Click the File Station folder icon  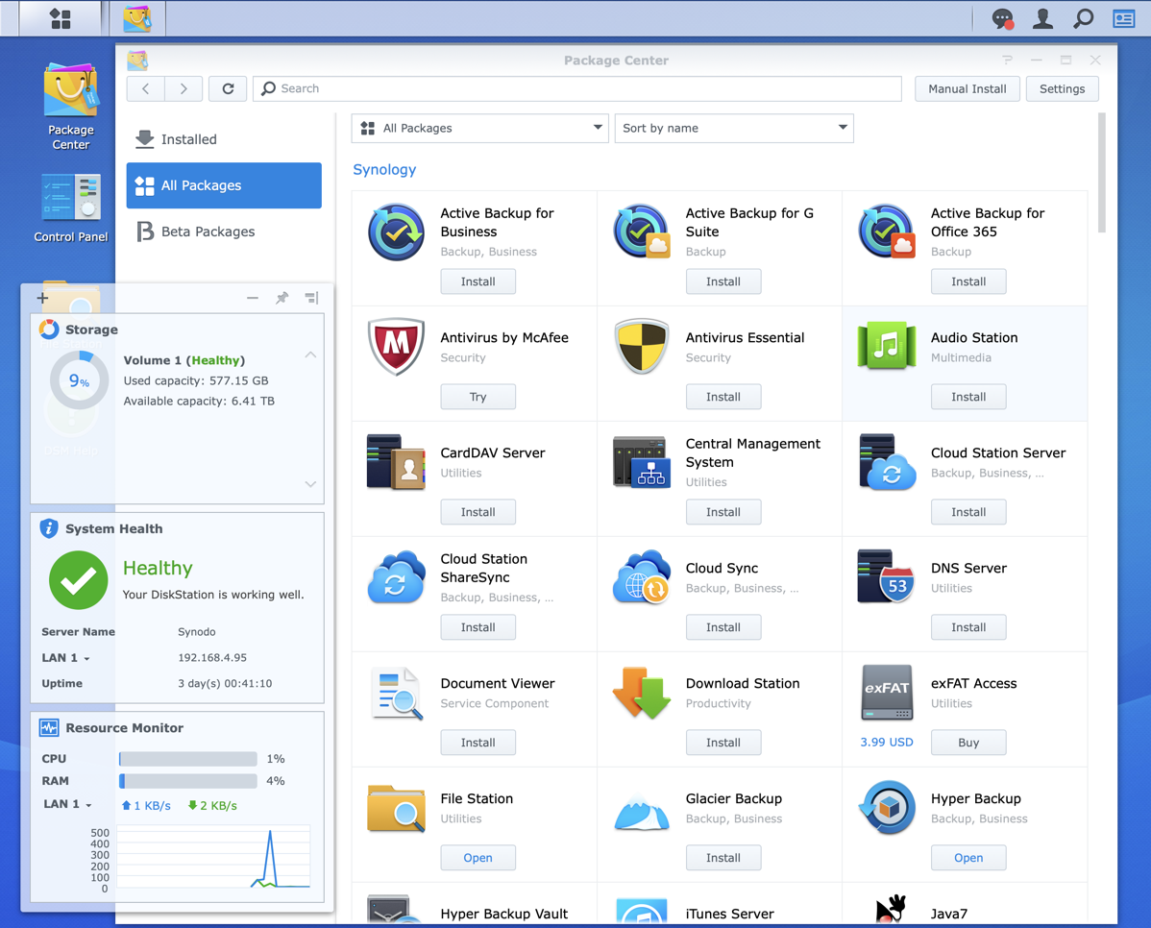pyautogui.click(x=397, y=808)
